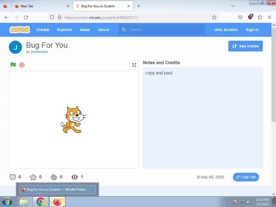Open network tray icon
This screenshot has width=276, height=207.
click(242, 202)
